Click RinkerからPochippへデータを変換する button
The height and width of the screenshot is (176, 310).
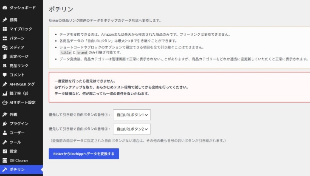84,154
